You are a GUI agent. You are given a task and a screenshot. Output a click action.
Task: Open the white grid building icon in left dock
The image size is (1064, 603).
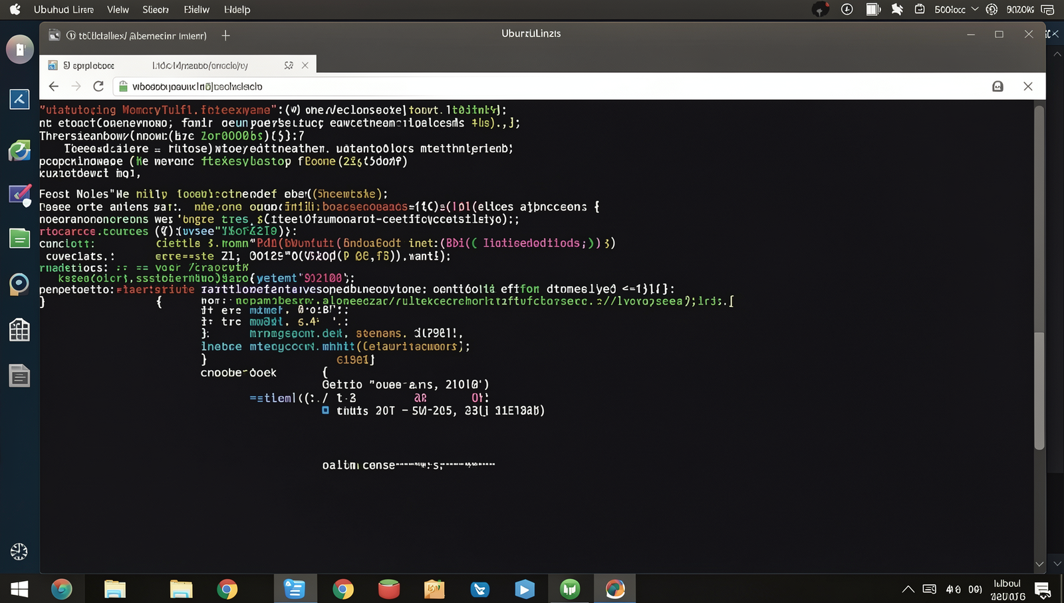[19, 329]
